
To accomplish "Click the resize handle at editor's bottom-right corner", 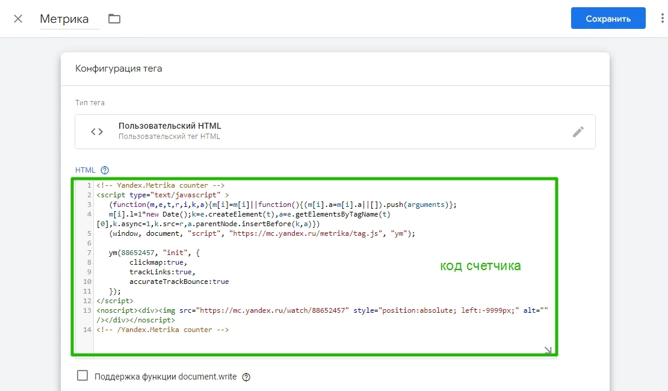I will (548, 349).
